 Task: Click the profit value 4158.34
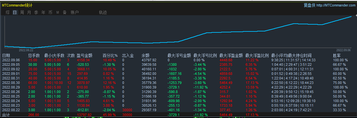click(x=83, y=60)
